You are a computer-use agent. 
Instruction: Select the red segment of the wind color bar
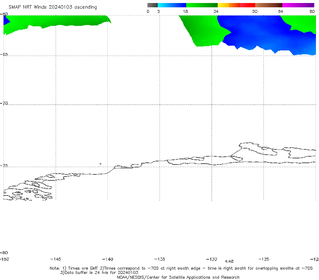coord(247,5)
